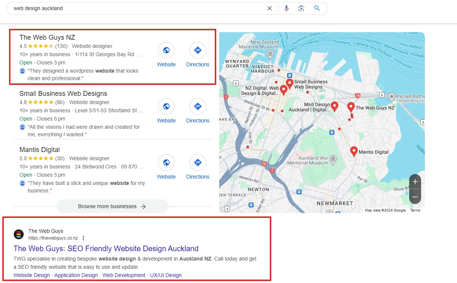Open the Web Development sitelink
The height and width of the screenshot is (283, 457).
coord(124,275)
